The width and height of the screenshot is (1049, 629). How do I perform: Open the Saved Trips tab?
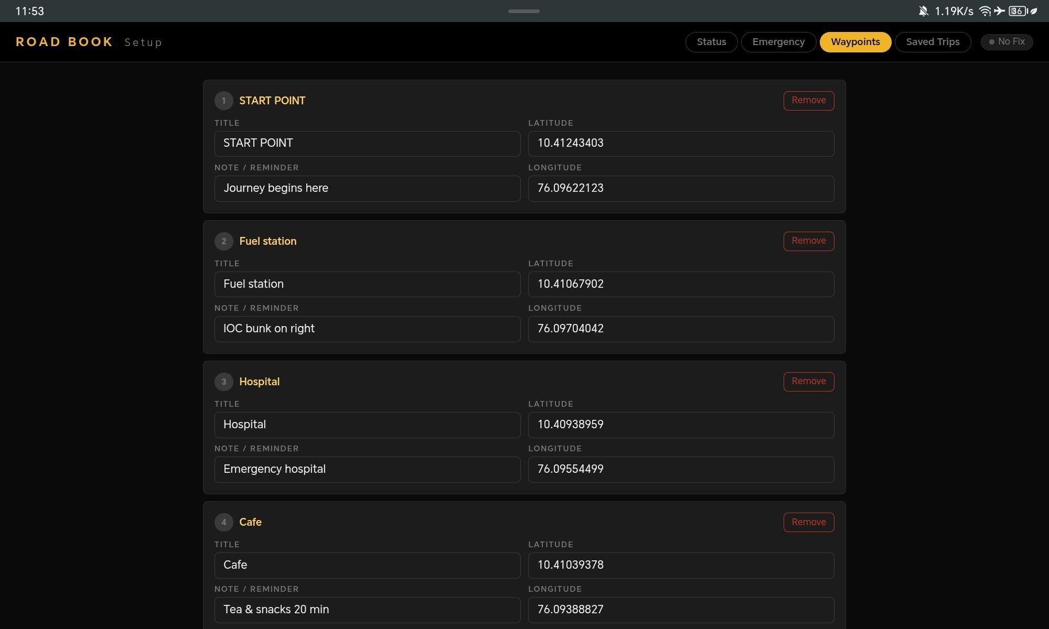[933, 42]
